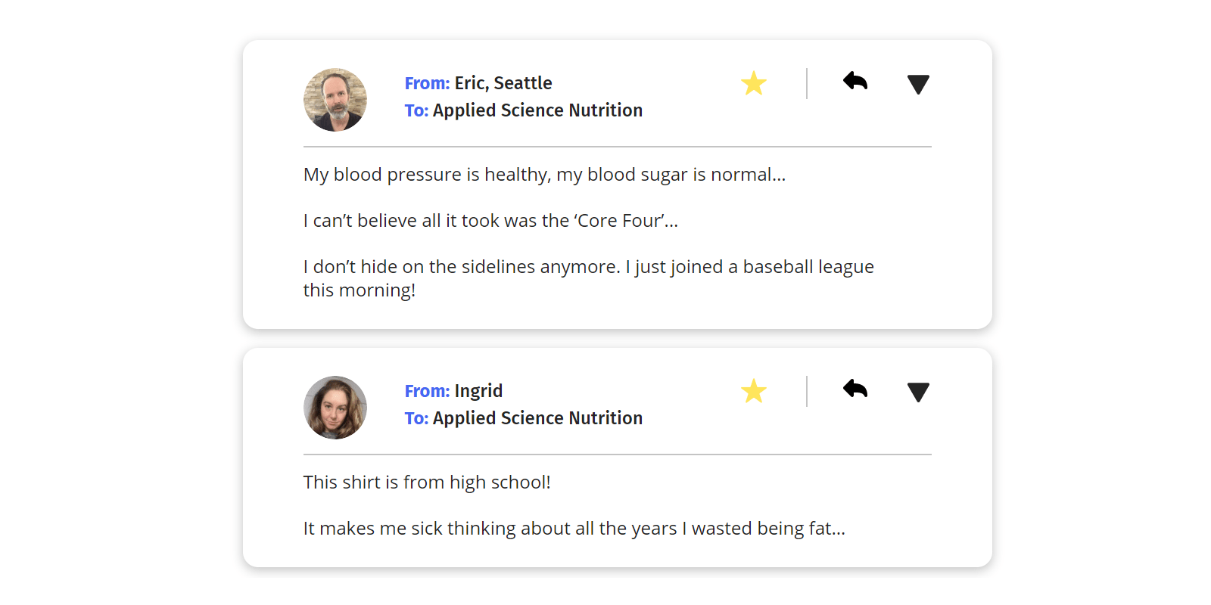
Task: Reply to Eric's email with arrow icon
Action: pos(855,81)
